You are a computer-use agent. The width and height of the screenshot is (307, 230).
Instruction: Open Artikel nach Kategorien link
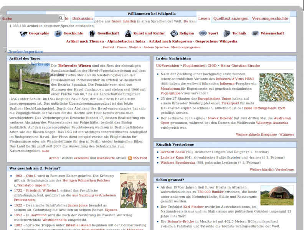click(x=170, y=41)
